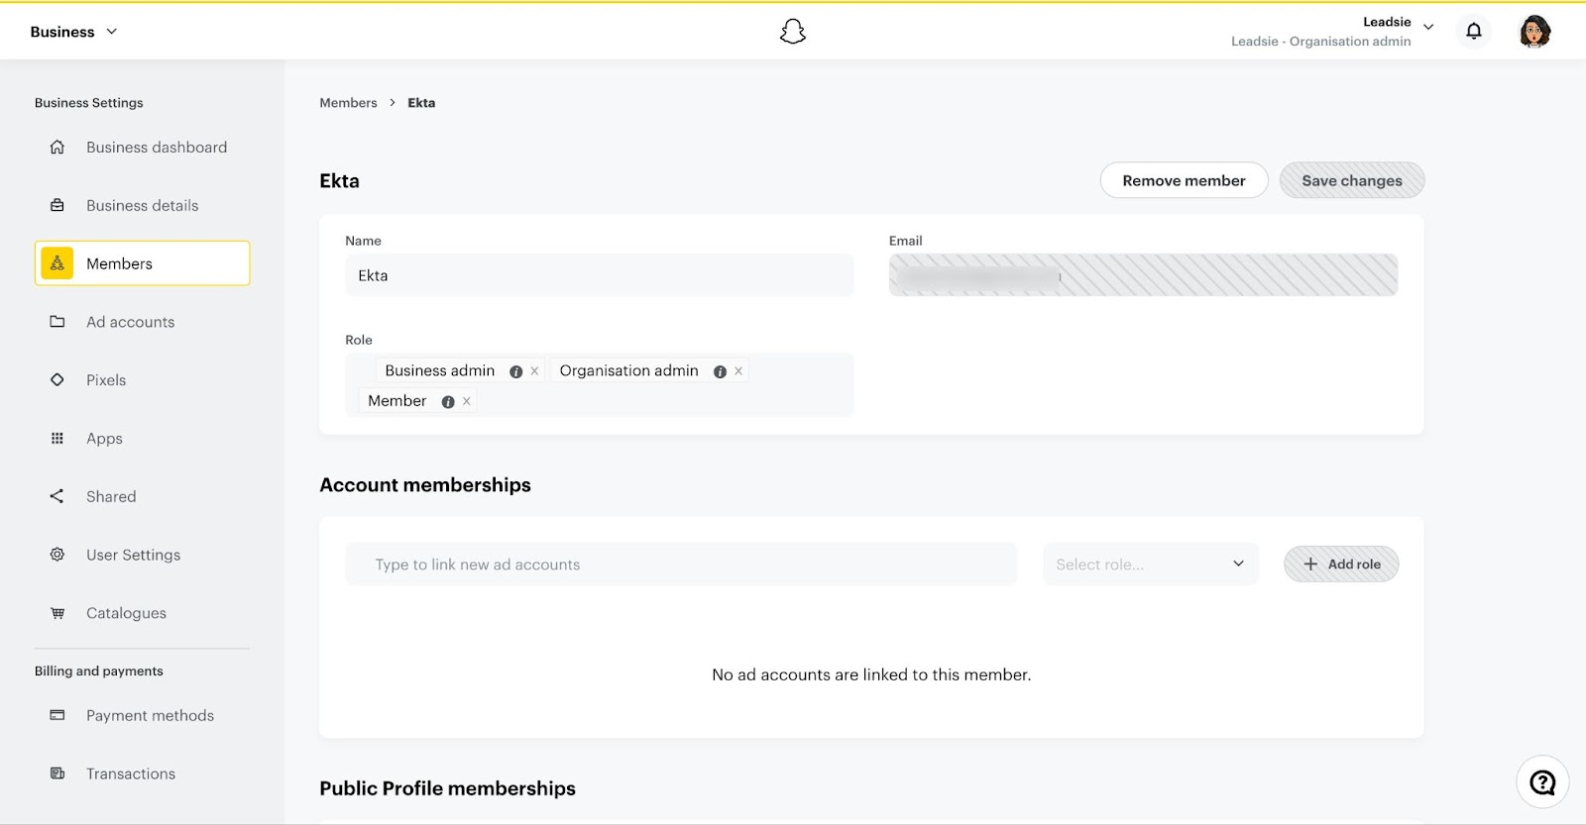Viewport: 1586px width, 825px height.
Task: Click the Shared share icon
Action: click(57, 496)
